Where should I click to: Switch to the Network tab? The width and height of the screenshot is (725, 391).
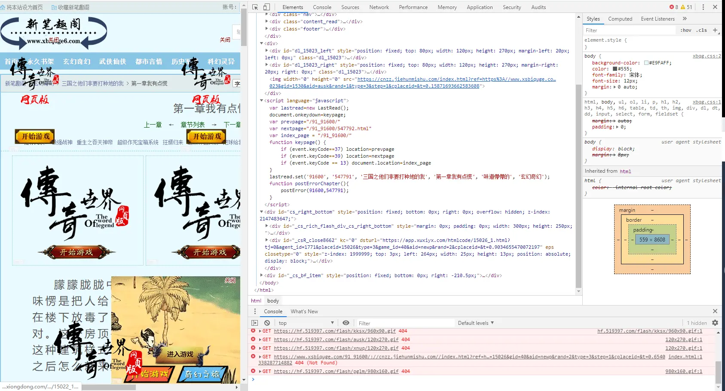click(379, 7)
